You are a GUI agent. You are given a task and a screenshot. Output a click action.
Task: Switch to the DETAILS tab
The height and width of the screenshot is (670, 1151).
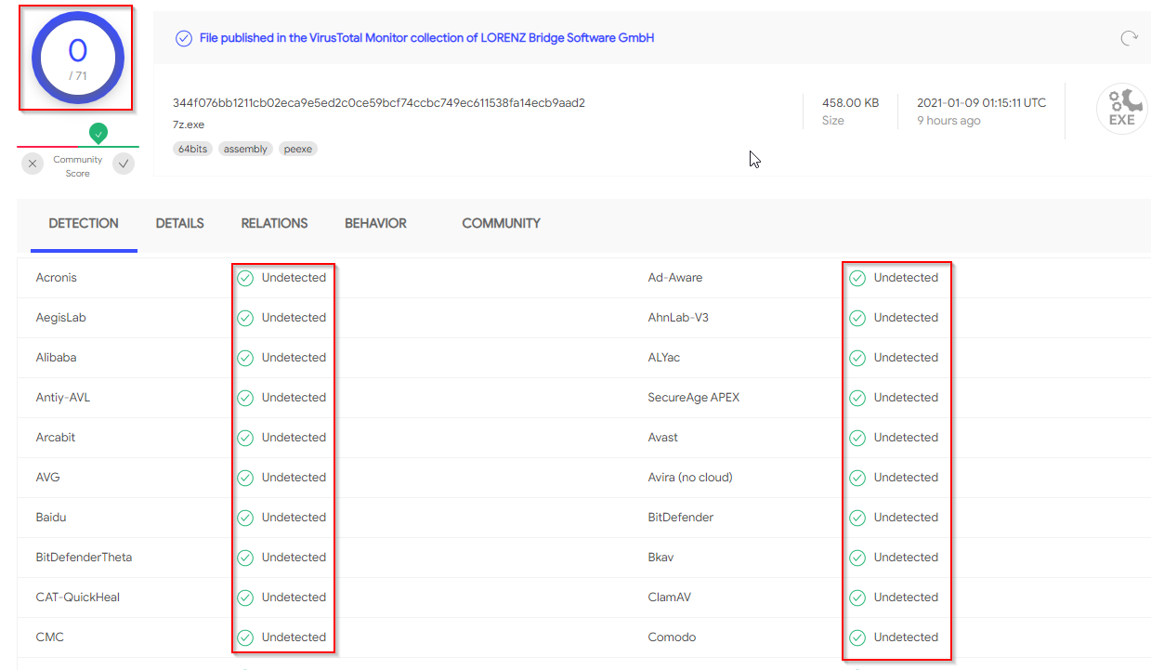pyautogui.click(x=180, y=224)
